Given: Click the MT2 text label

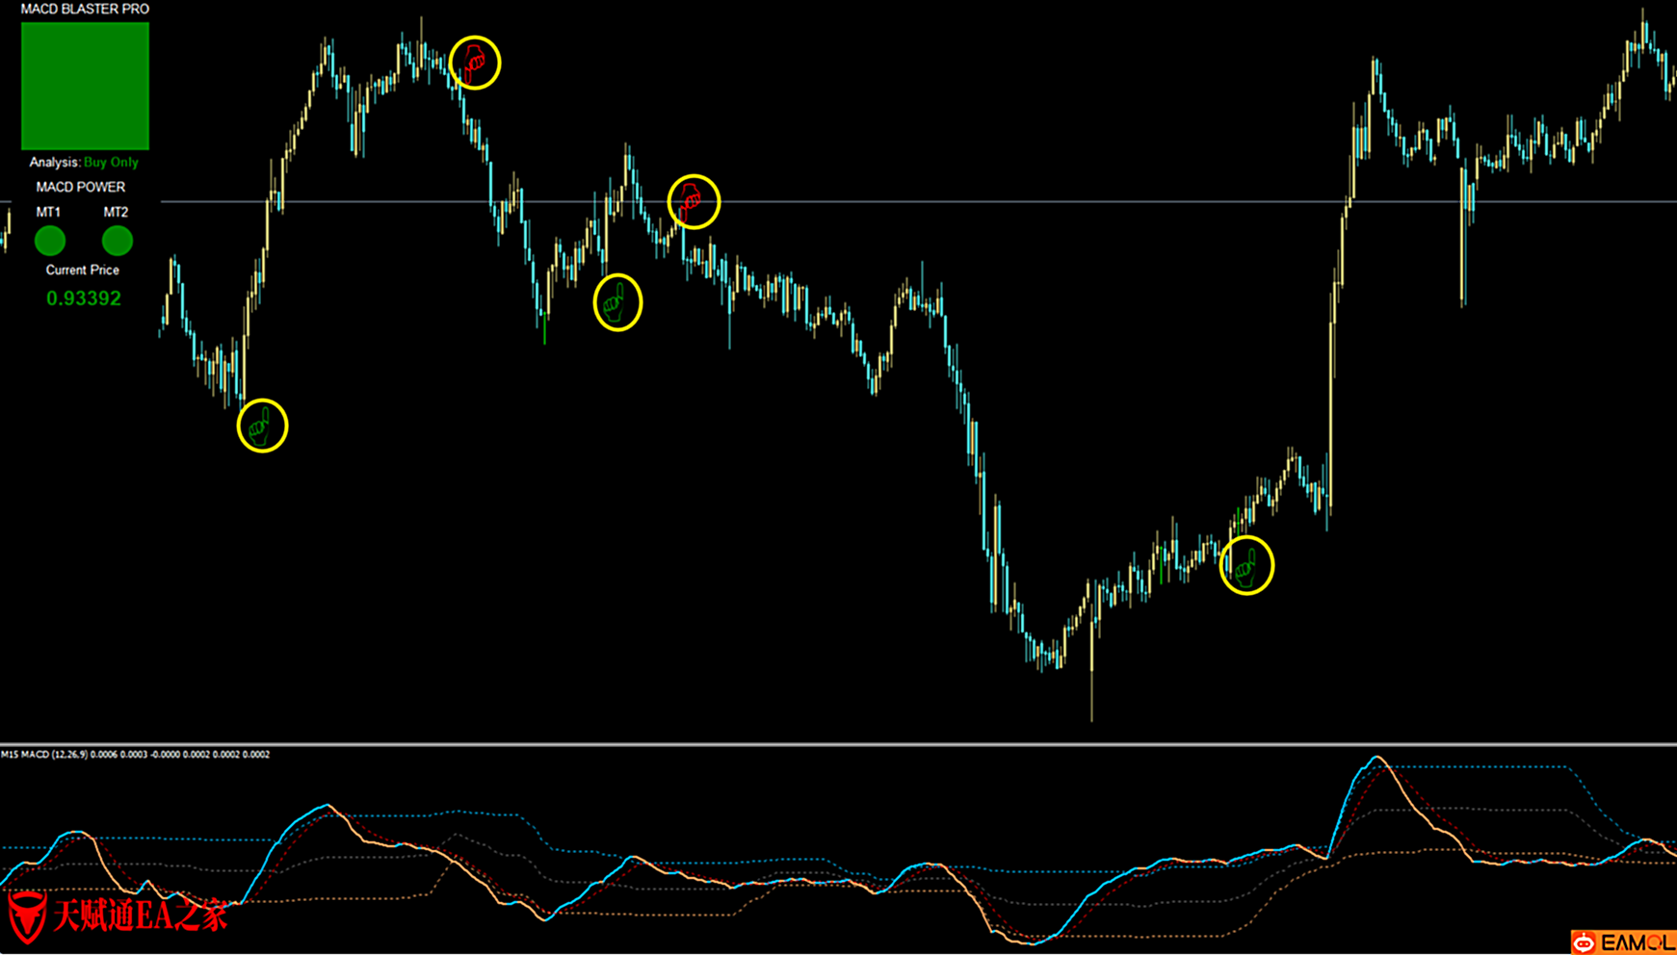Looking at the screenshot, I should pos(116,212).
